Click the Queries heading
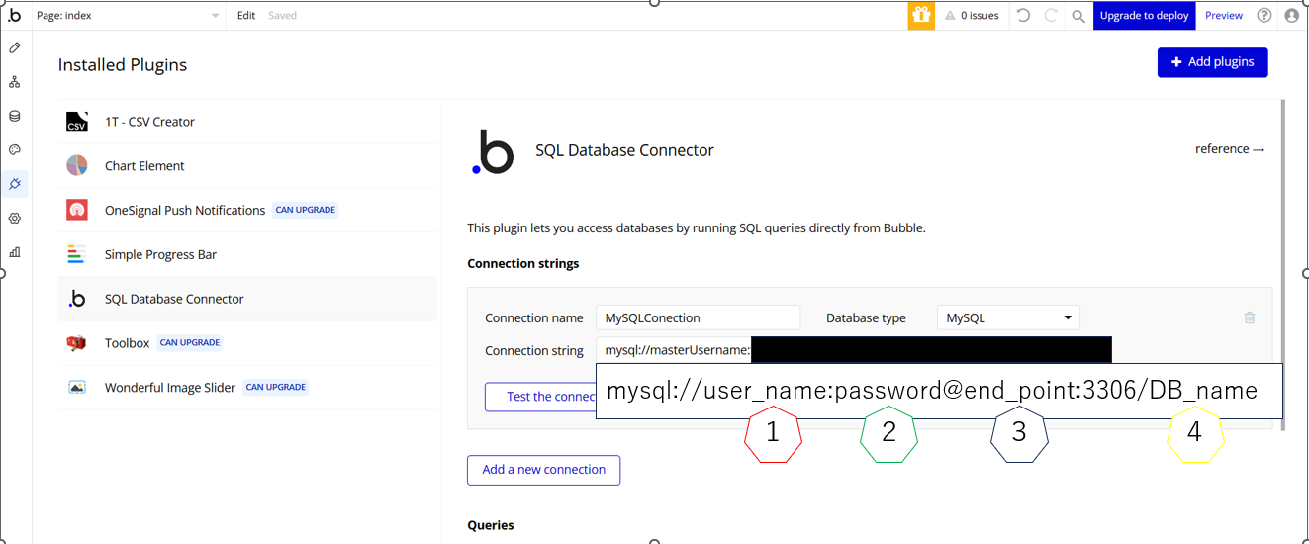Image resolution: width=1309 pixels, height=544 pixels. 491,525
